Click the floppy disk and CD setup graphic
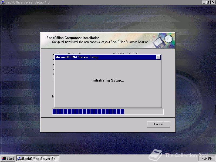 click(164, 40)
